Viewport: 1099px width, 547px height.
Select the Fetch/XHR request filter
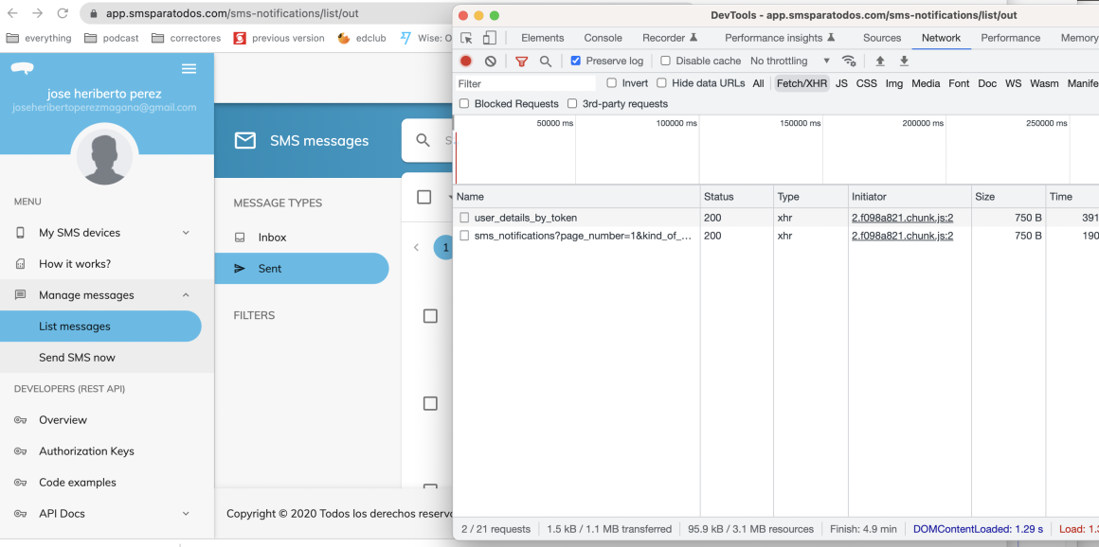click(x=802, y=83)
